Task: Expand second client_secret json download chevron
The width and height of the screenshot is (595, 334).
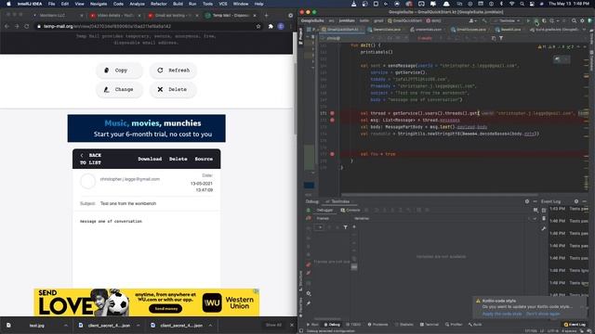Action: click(210, 326)
